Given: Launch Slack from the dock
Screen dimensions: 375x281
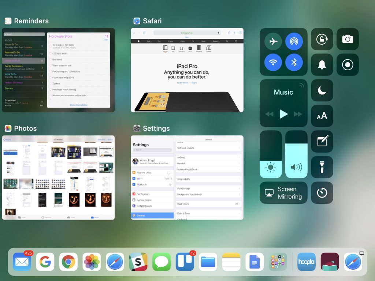Looking at the screenshot, I should click(138, 262).
